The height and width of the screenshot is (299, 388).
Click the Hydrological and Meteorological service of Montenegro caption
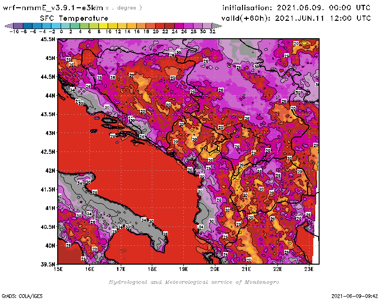point(194,282)
